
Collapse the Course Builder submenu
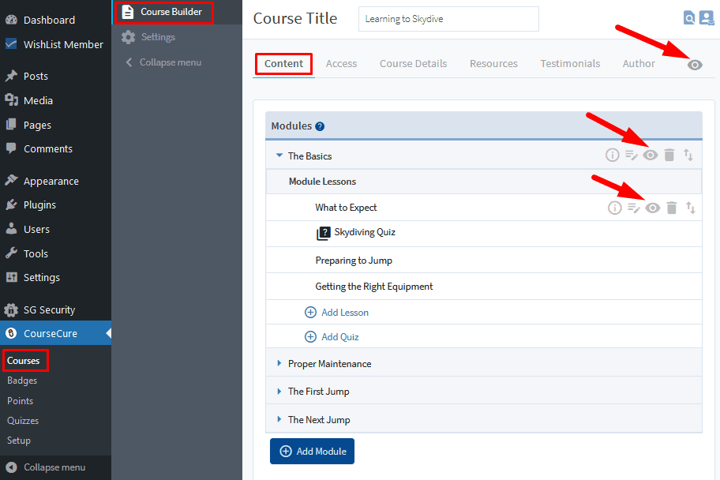[163, 62]
